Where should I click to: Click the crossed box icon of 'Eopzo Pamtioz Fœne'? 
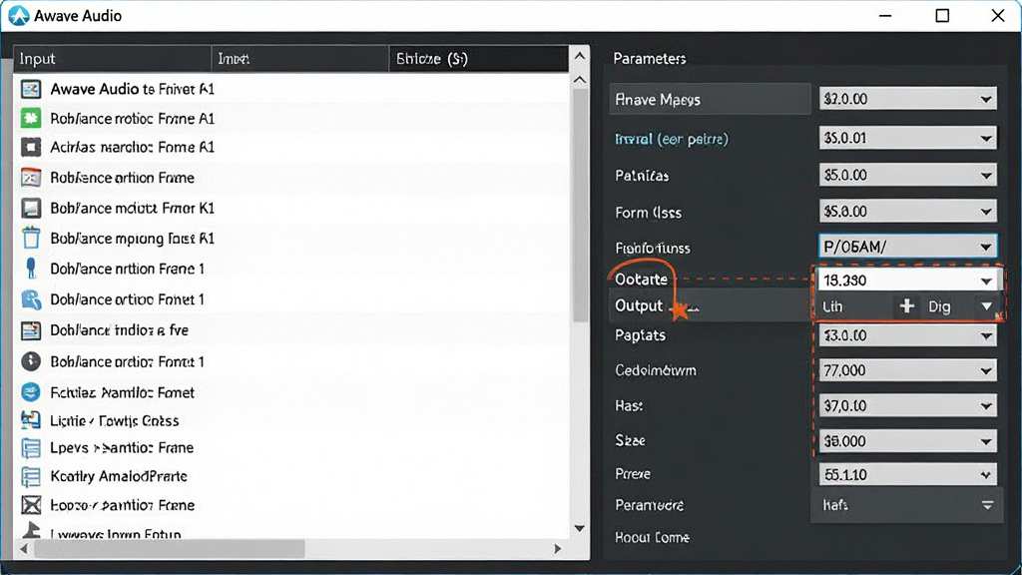pos(31,505)
